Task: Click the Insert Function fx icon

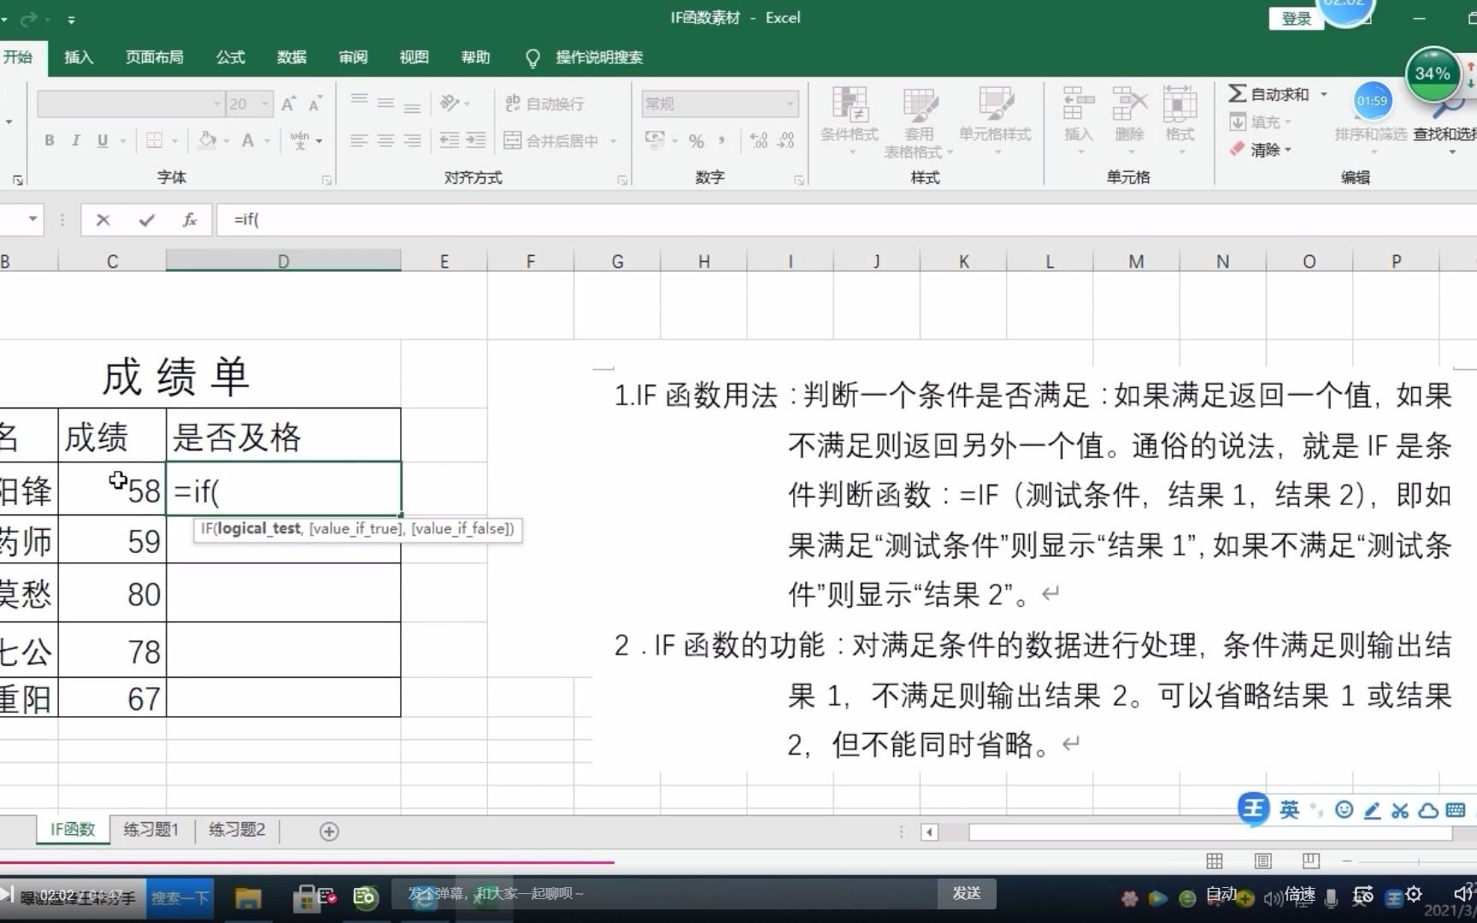Action: click(x=190, y=220)
